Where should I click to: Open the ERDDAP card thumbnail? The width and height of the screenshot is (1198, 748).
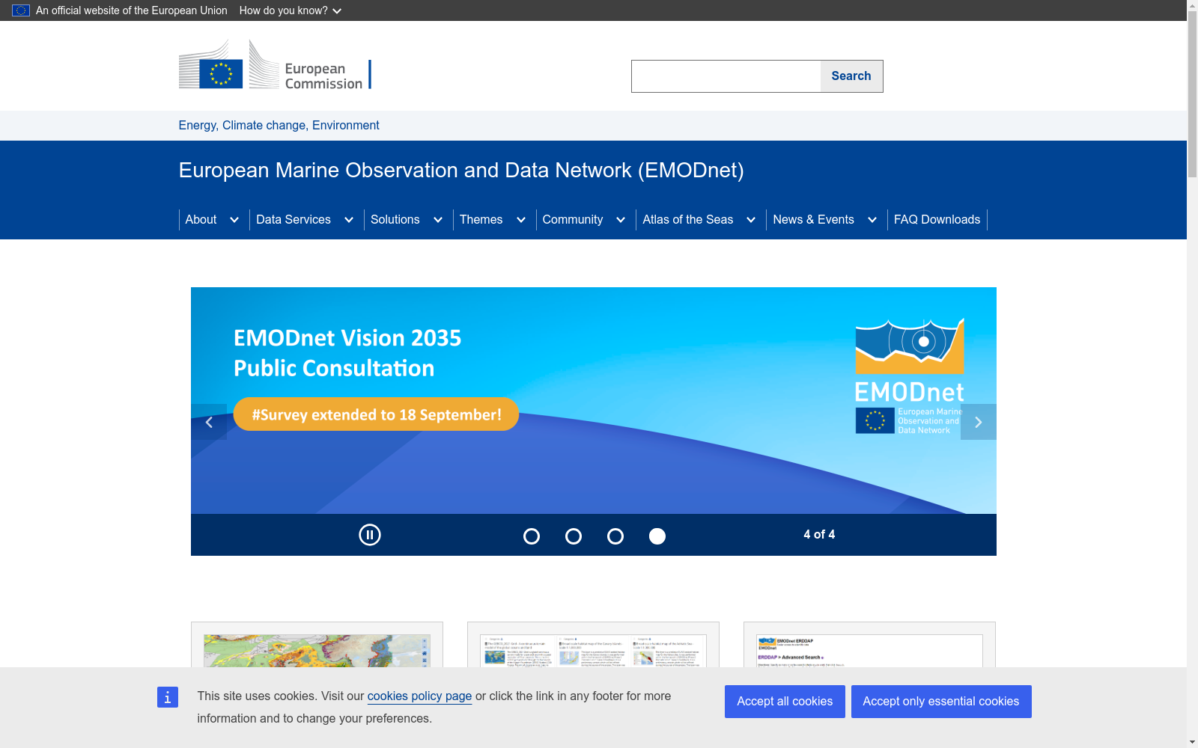(x=869, y=651)
